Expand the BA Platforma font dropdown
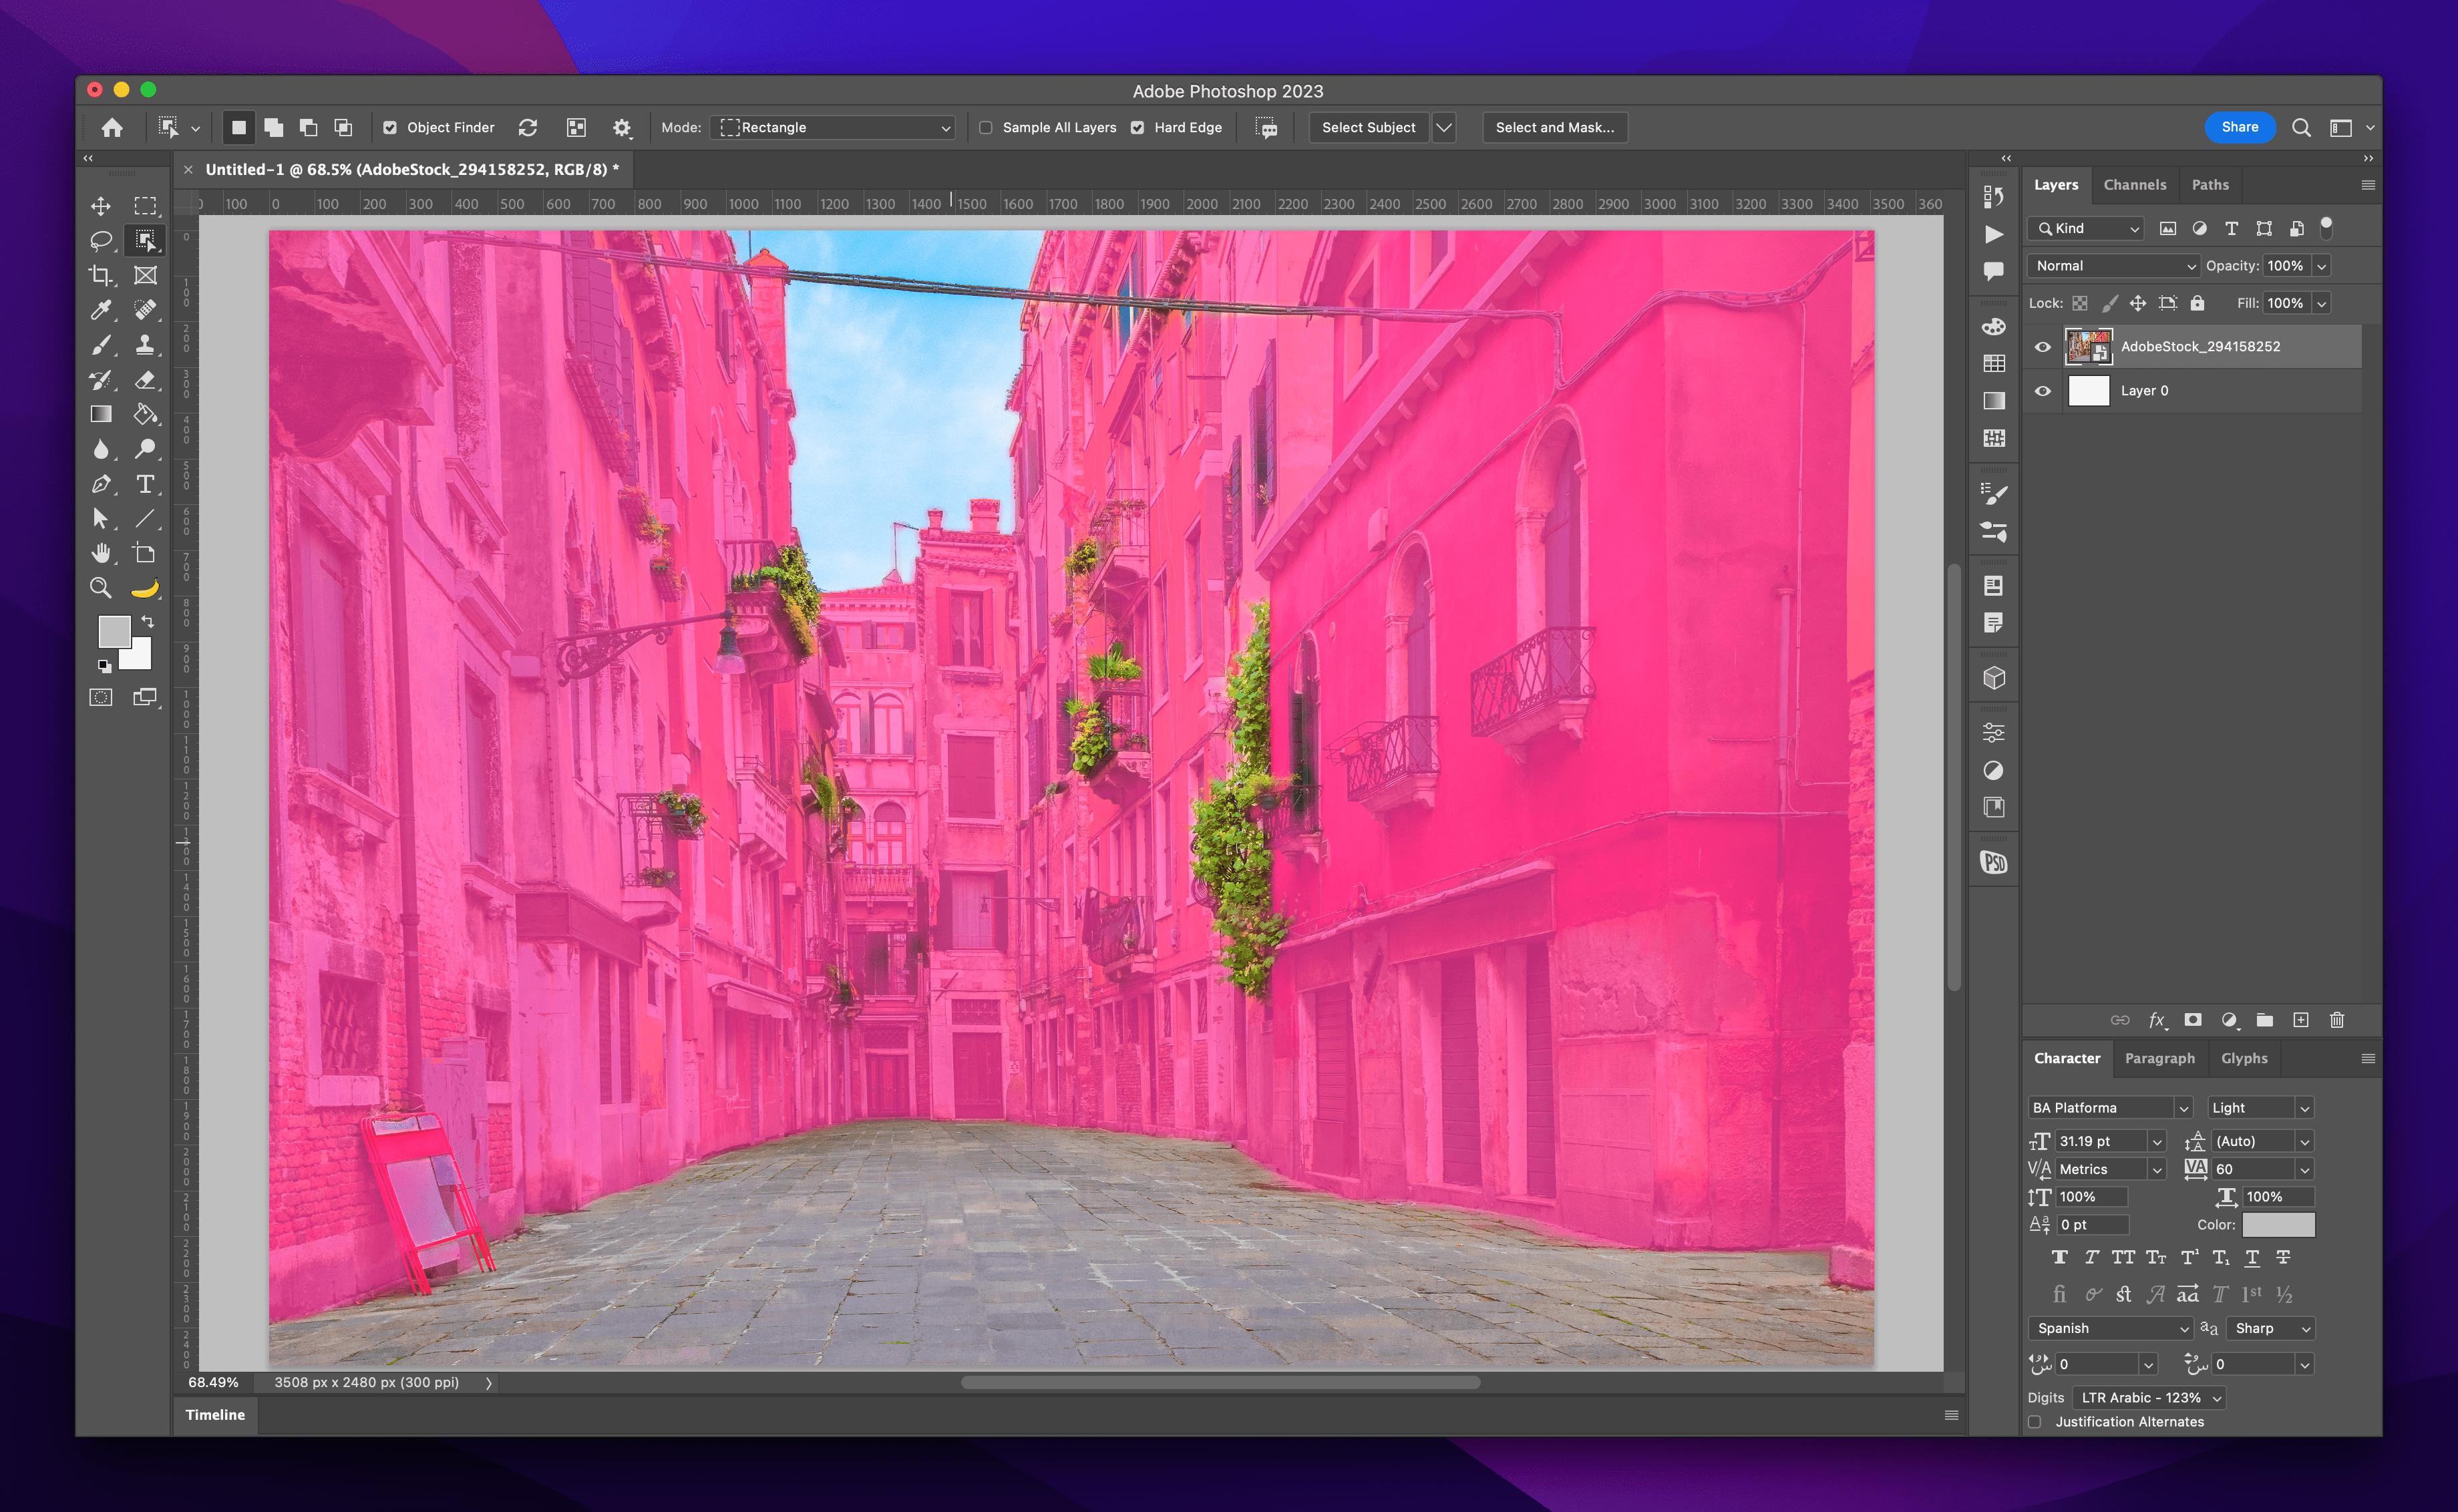Image resolution: width=2458 pixels, height=1512 pixels. [x=2184, y=1108]
